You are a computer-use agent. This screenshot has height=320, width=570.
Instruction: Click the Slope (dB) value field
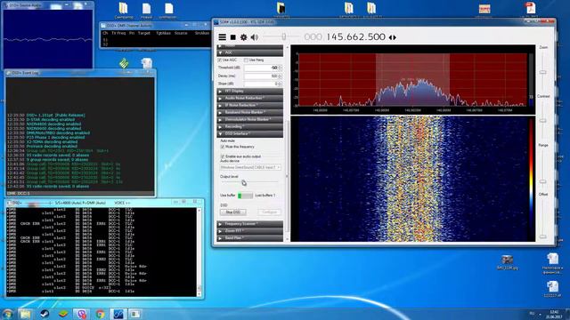(263, 84)
